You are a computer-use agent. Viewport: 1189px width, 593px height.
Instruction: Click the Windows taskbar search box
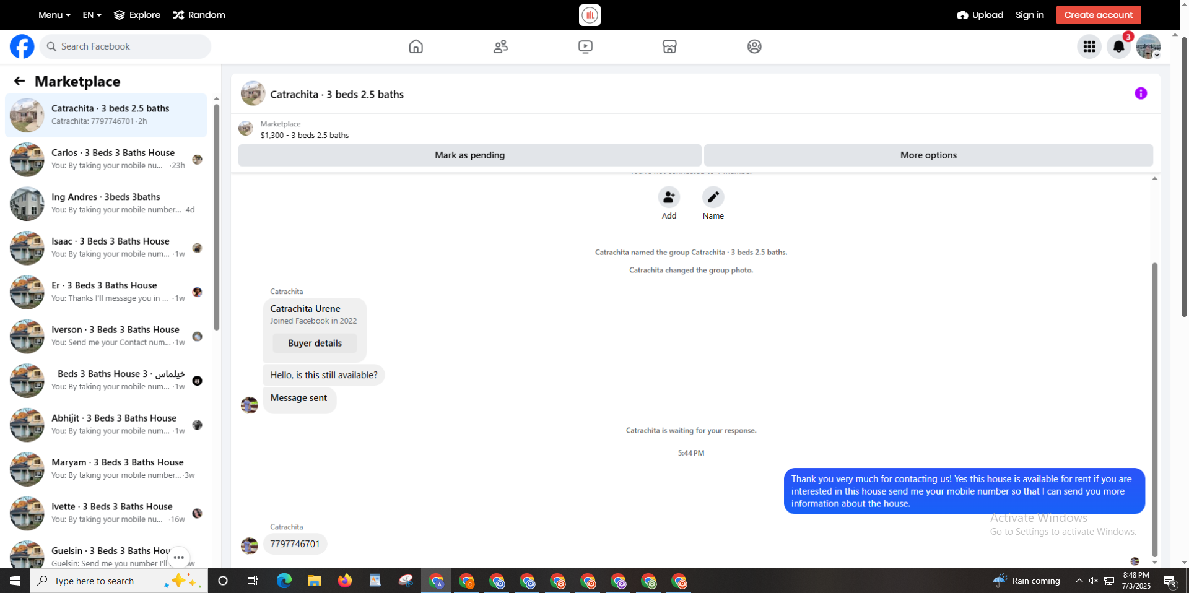click(119, 581)
